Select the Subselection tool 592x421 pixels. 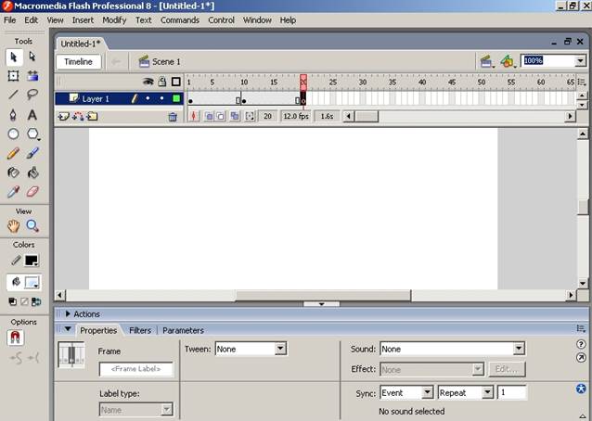point(32,57)
